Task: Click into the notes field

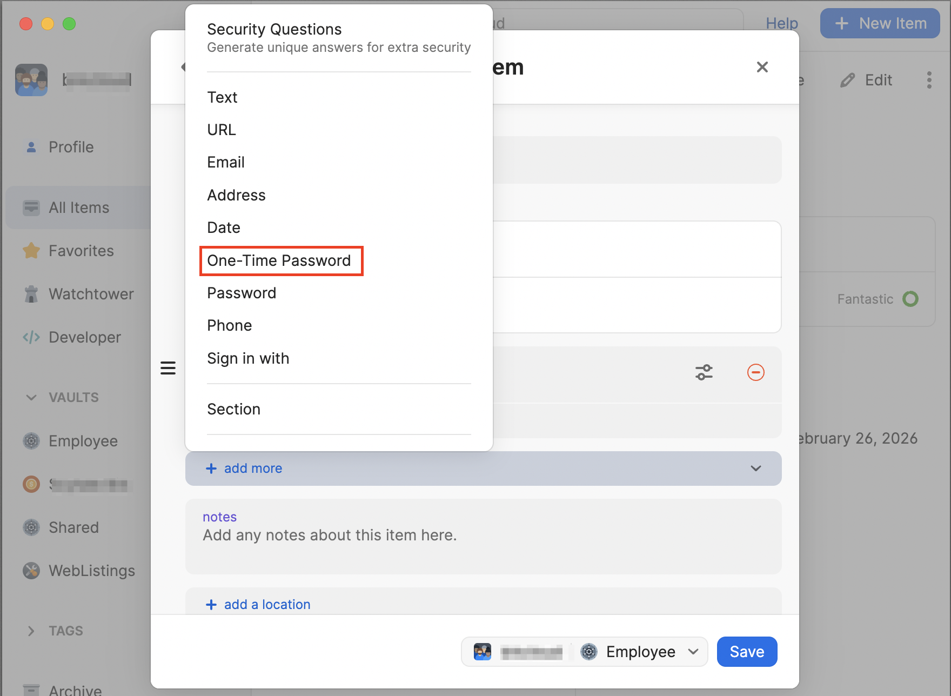Action: pyautogui.click(x=483, y=536)
